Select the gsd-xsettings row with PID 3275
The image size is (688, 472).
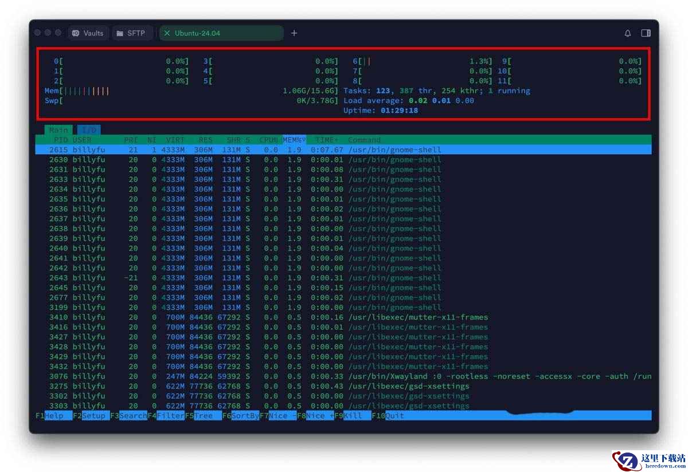(343, 386)
